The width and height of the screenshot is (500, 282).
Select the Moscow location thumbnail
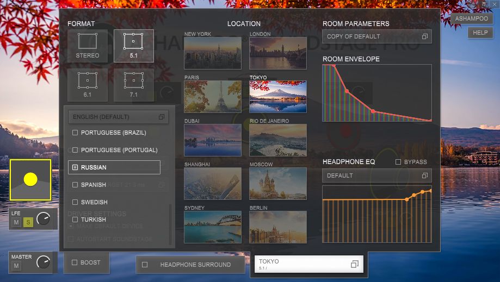pos(277,184)
